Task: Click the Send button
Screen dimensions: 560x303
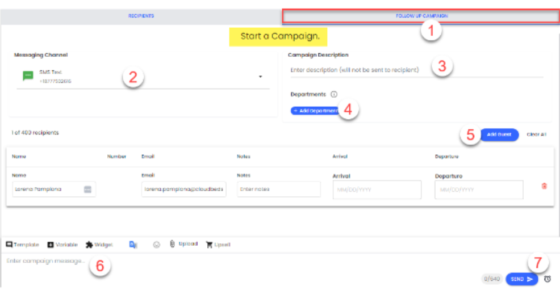Action: tap(522, 279)
